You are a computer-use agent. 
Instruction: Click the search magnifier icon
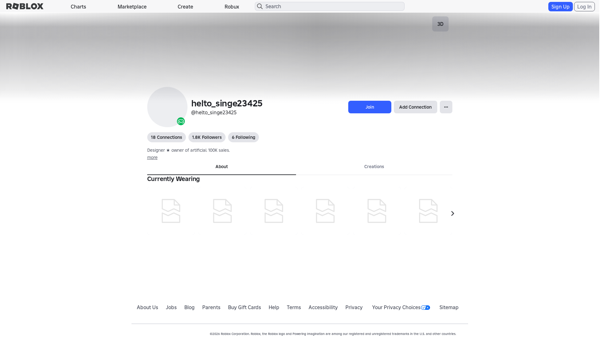point(260,6)
